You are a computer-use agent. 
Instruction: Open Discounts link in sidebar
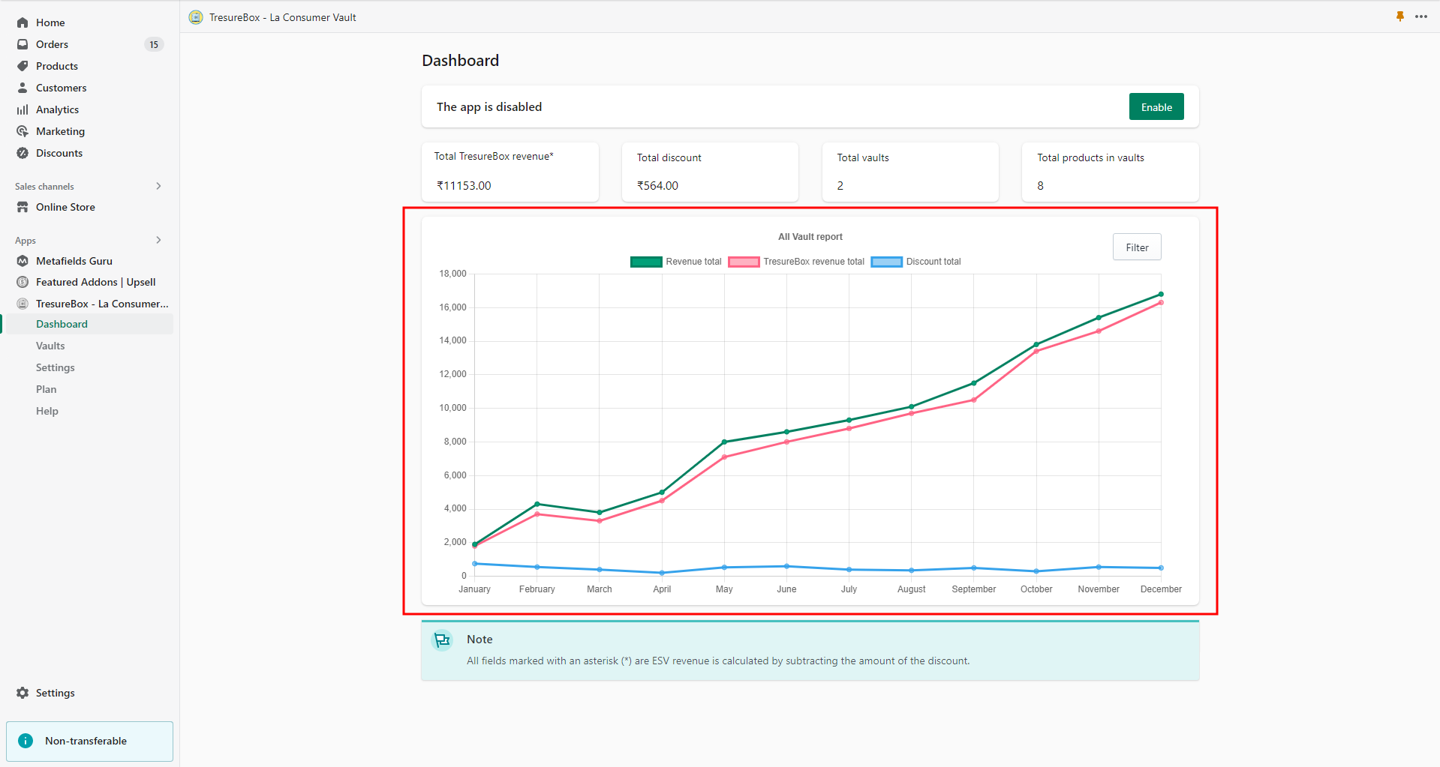tap(59, 153)
